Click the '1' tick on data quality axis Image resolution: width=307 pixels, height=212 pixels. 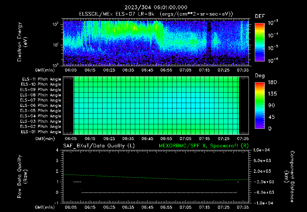(57, 182)
